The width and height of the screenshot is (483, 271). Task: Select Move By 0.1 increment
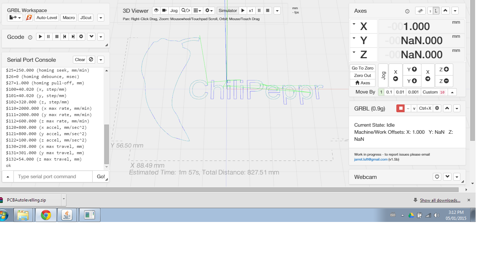[389, 92]
